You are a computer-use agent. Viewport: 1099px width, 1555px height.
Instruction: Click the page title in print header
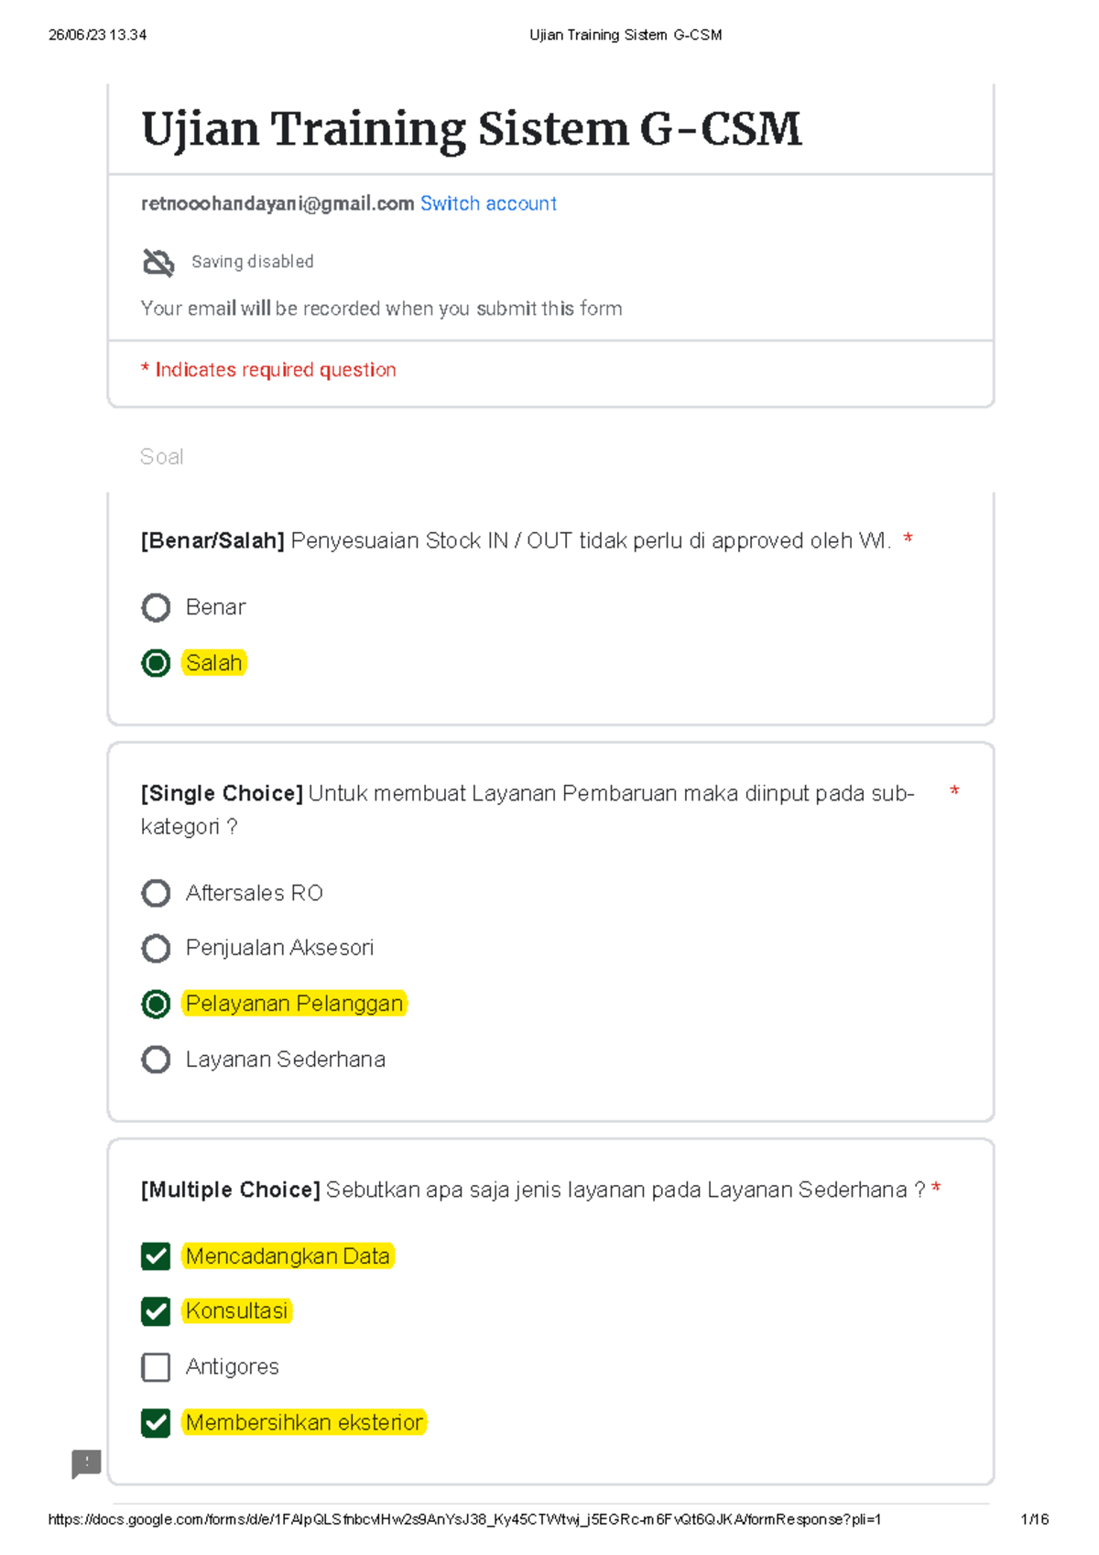[626, 35]
